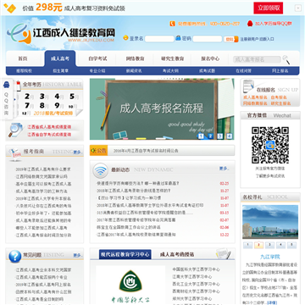Screen dimensions: 305x305
Task: Open the 成人高考报名 sign-up link
Action: 255,97
